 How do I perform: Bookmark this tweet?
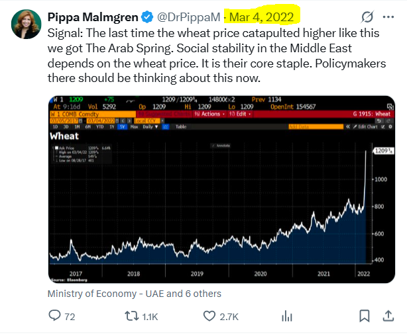[x=365, y=316]
